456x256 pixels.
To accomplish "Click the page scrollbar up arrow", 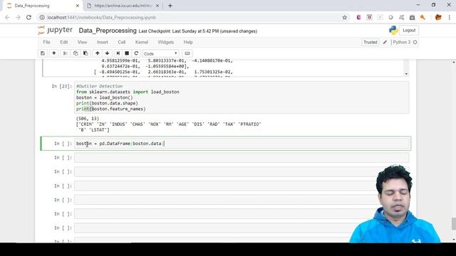I will point(453,62).
